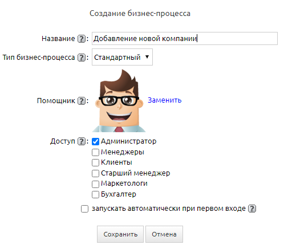
Task: Click the Отмена button
Action: tap(164, 234)
